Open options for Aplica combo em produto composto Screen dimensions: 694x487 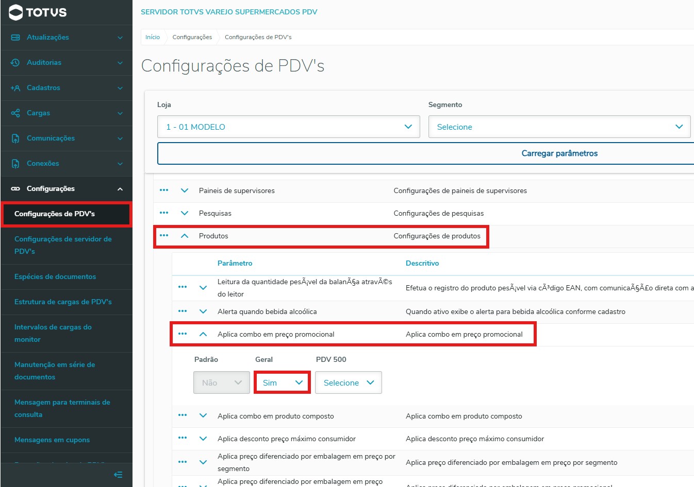183,415
